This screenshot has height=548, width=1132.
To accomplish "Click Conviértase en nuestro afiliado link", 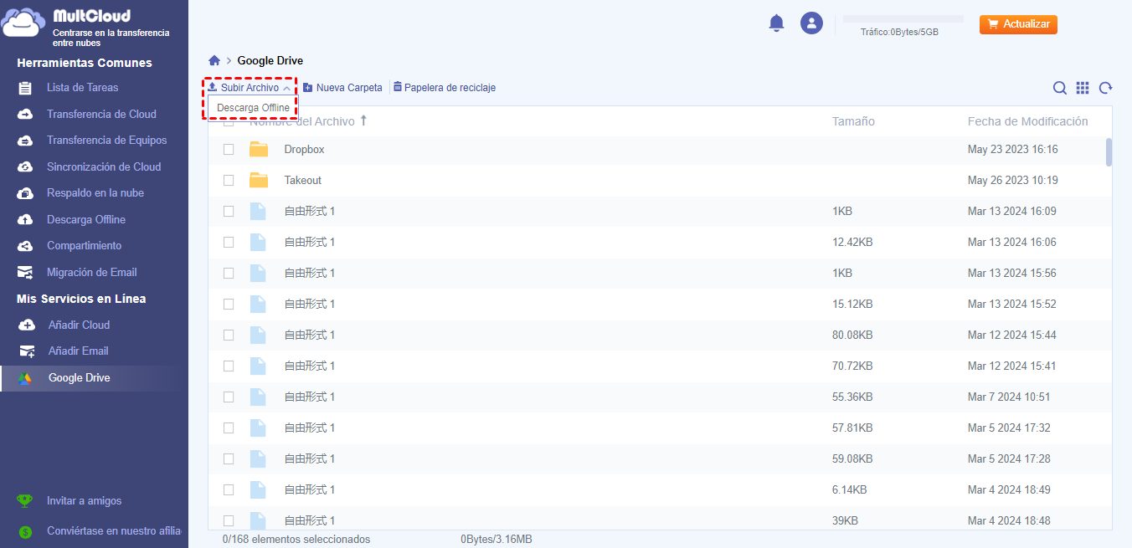I will pyautogui.click(x=114, y=531).
